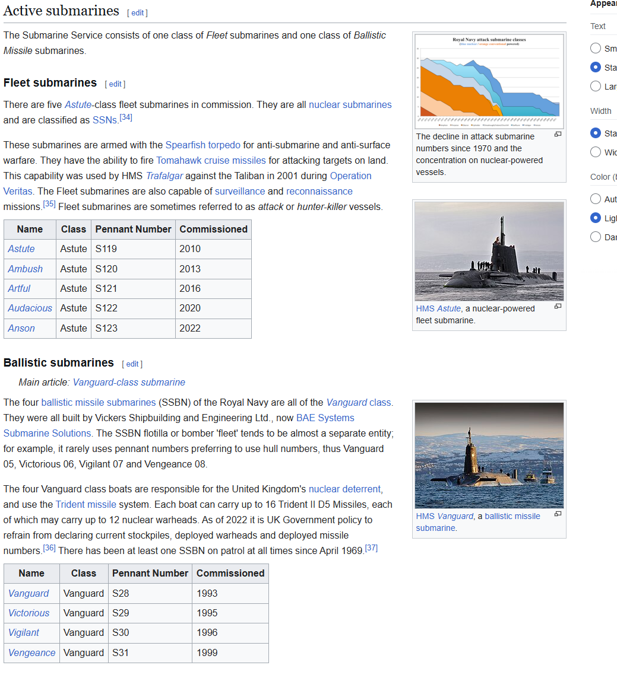This screenshot has width=617, height=678.
Task: Select the Standard text size radio
Action: tap(596, 67)
